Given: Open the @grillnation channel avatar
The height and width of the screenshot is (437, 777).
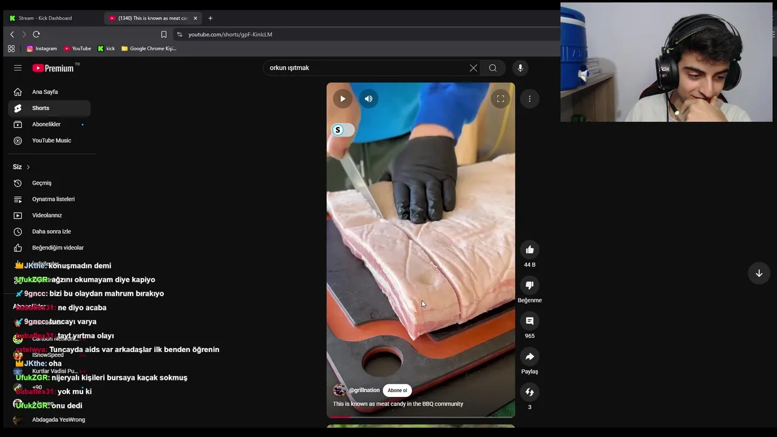Looking at the screenshot, I should click(339, 390).
